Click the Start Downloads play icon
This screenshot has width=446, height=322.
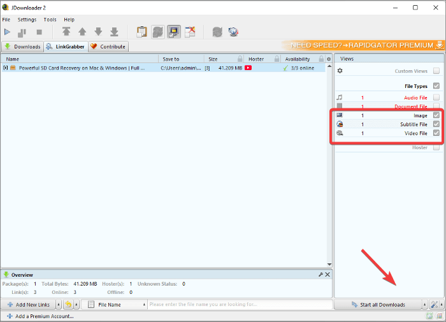[x=8, y=32]
